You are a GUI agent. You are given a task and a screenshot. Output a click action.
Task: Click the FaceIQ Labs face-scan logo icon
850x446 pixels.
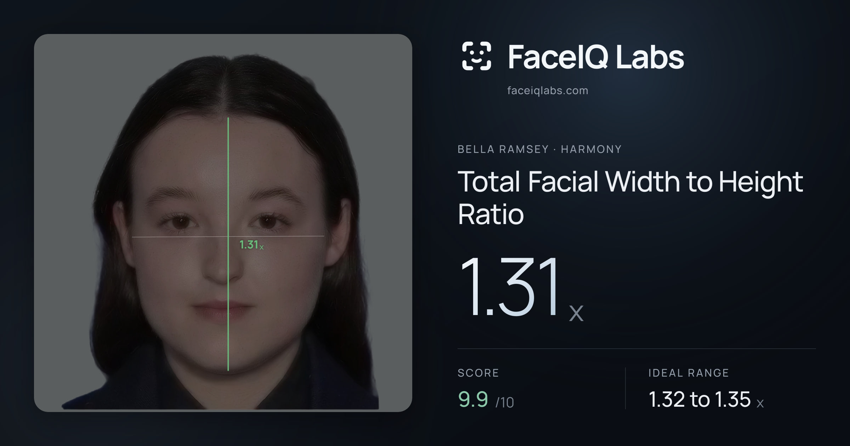(476, 56)
